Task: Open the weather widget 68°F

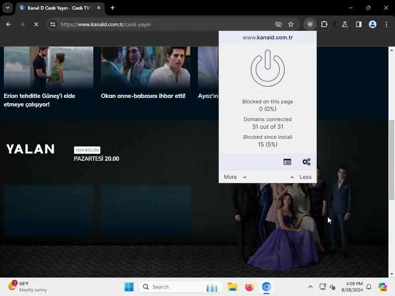Action: tap(27, 287)
